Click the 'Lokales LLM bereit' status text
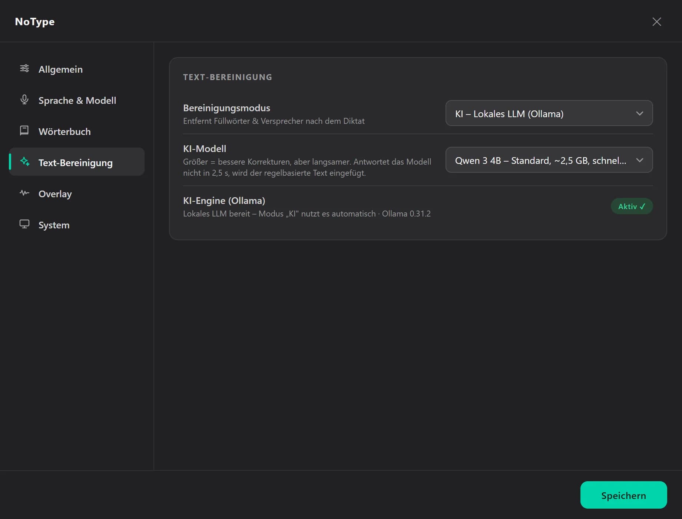 tap(307, 214)
